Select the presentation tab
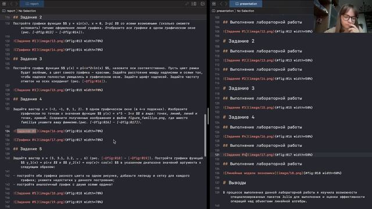 tap(246, 3)
